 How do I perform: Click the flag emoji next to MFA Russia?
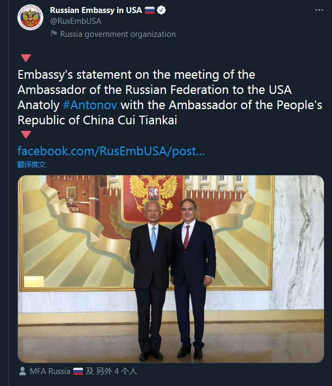[x=78, y=371]
